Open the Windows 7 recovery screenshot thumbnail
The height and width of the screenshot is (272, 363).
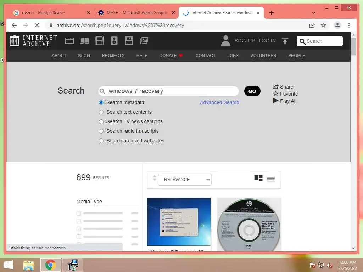click(179, 222)
